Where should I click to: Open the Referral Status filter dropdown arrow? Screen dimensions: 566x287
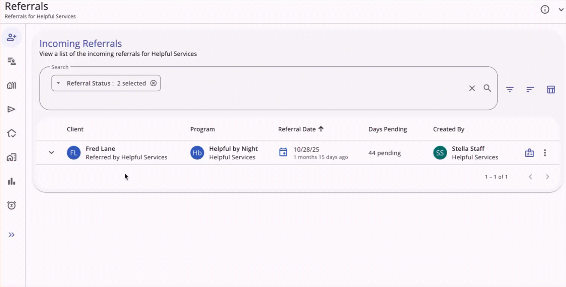59,83
